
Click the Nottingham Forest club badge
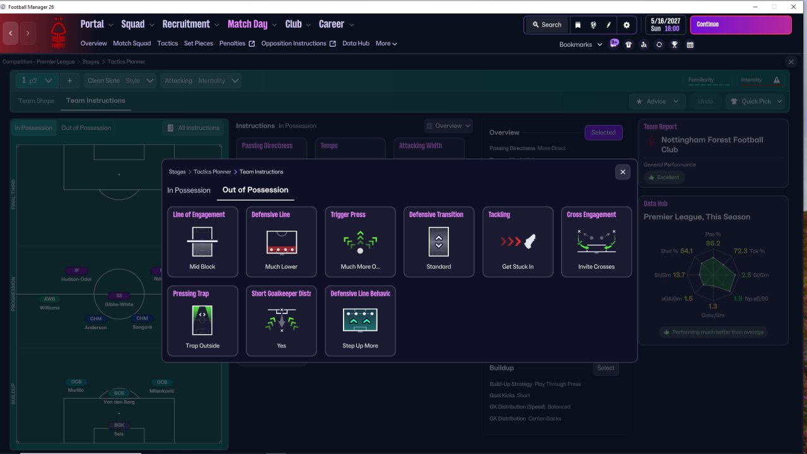click(x=58, y=33)
